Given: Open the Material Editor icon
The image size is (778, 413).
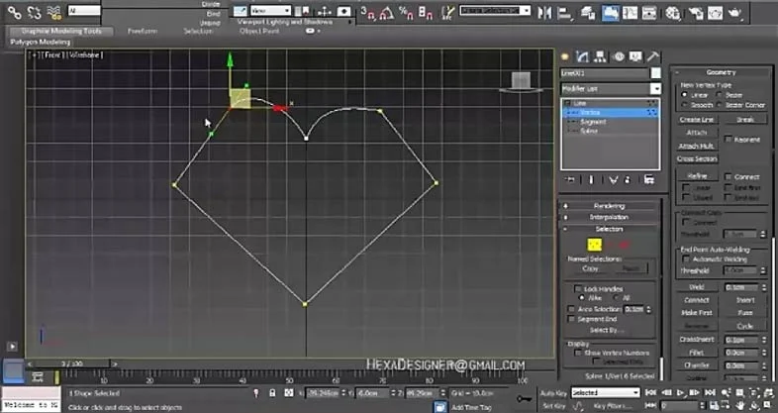Looking at the screenshot, I should tap(672, 13).
